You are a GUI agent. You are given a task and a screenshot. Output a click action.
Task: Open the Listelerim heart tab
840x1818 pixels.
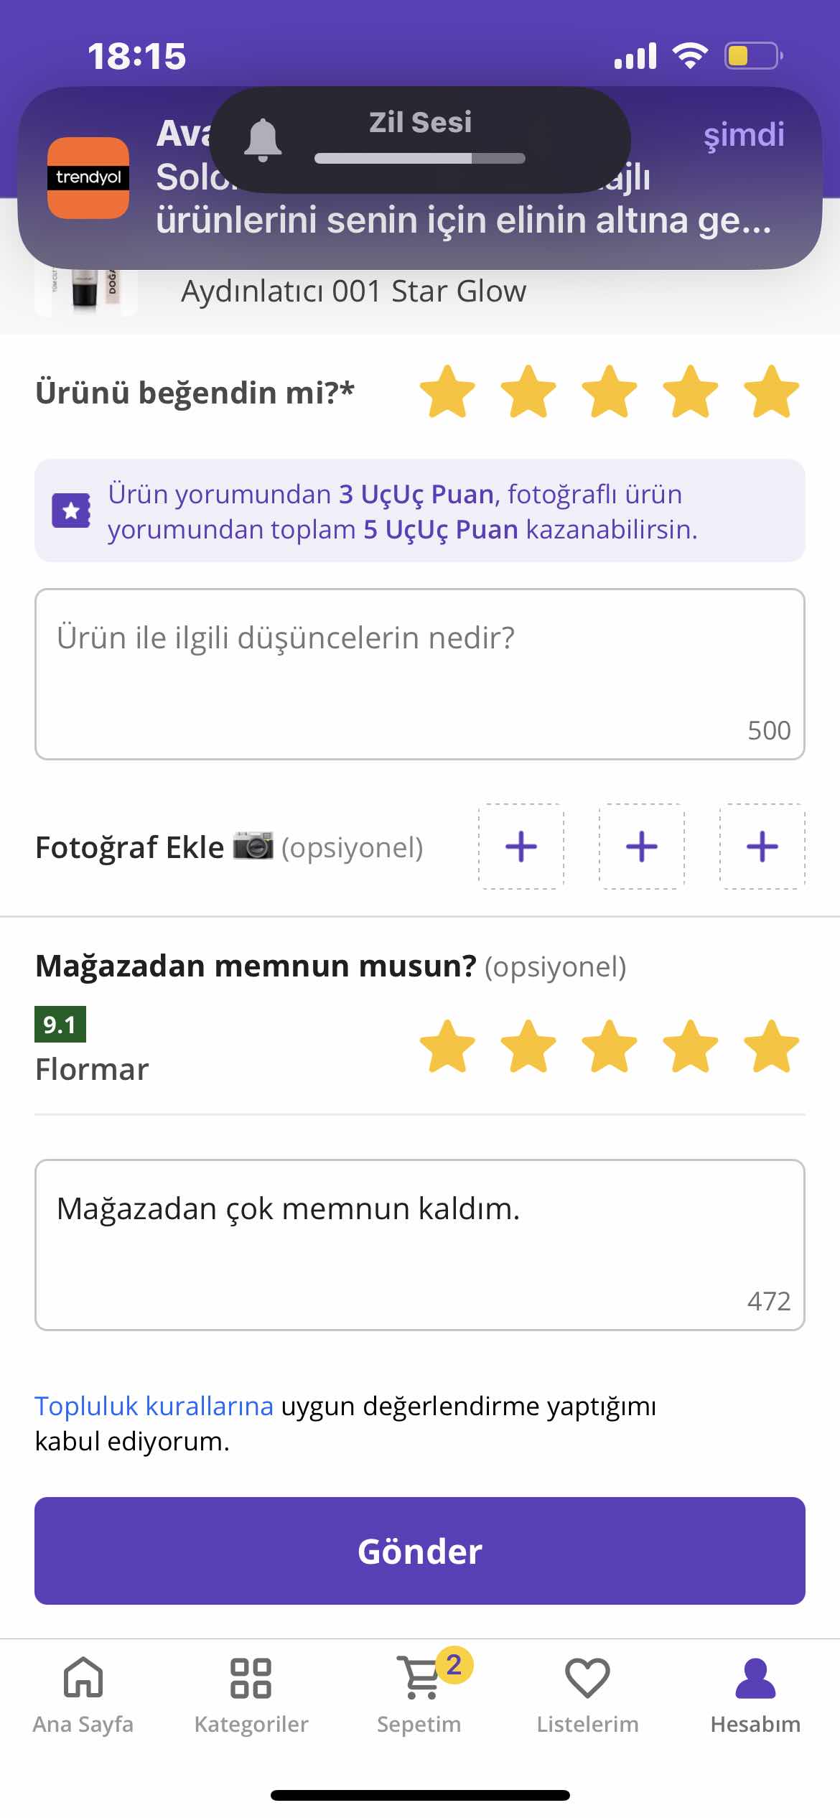coord(587,1695)
